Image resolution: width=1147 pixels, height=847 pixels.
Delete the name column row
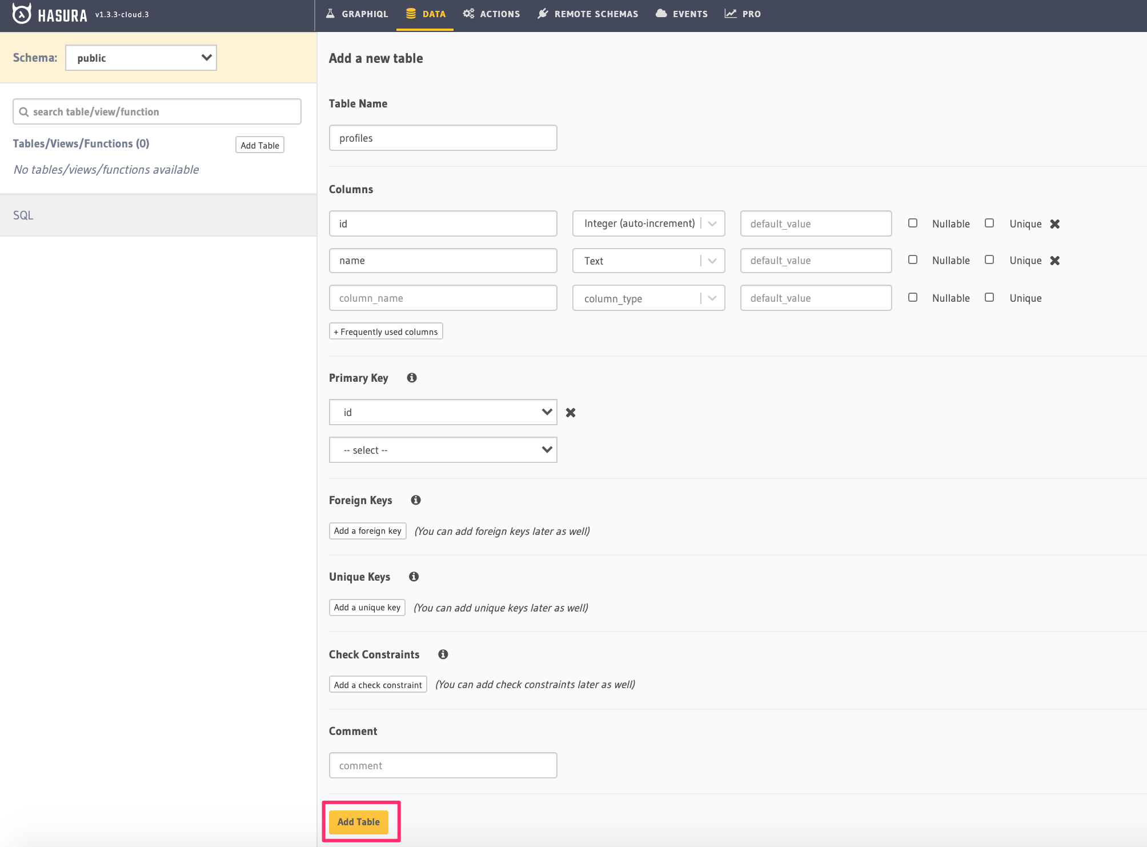[1054, 261]
